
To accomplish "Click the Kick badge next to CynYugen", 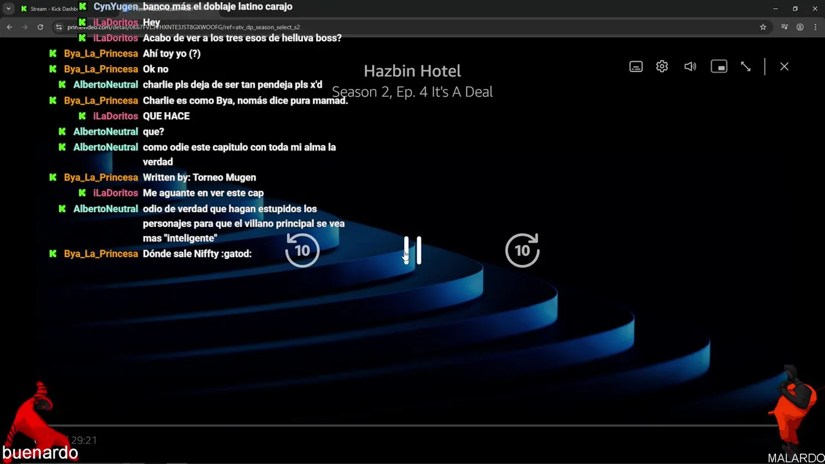I will (x=82, y=6).
